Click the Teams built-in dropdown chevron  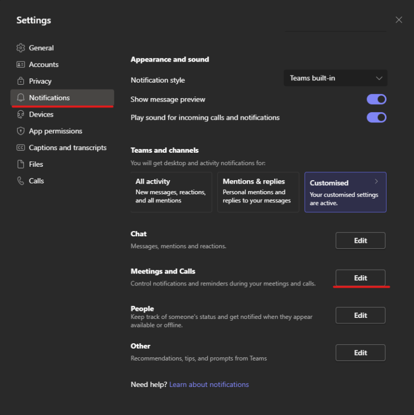(379, 78)
